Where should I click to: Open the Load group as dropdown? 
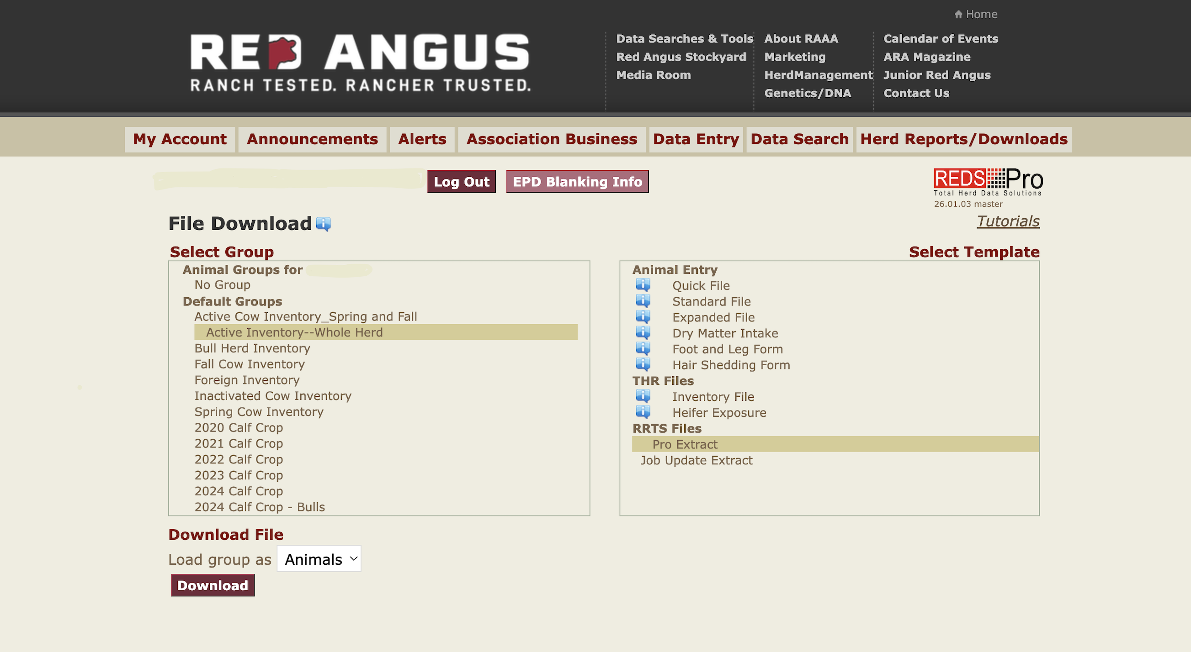click(319, 559)
